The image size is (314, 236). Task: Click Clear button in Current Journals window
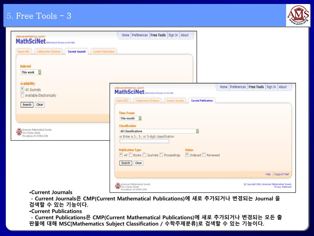tap(40, 104)
